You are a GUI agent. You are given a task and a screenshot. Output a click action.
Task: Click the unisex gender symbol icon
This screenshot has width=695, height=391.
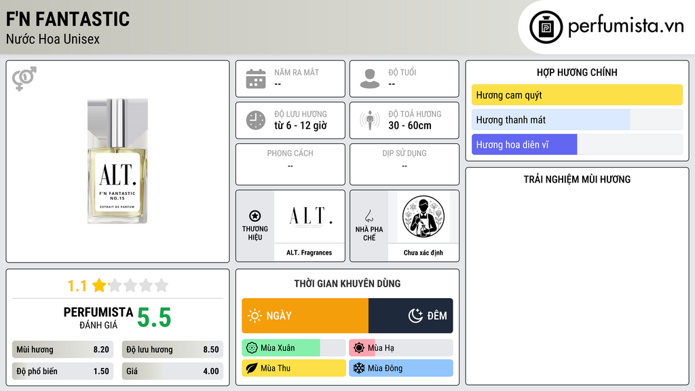[24, 79]
